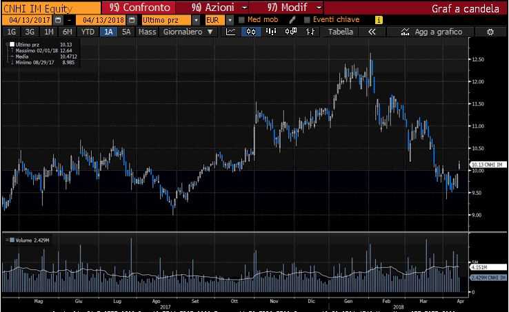509x312 pixels.
Task: Click the Volume 2.429M legend label
Action: [32, 240]
